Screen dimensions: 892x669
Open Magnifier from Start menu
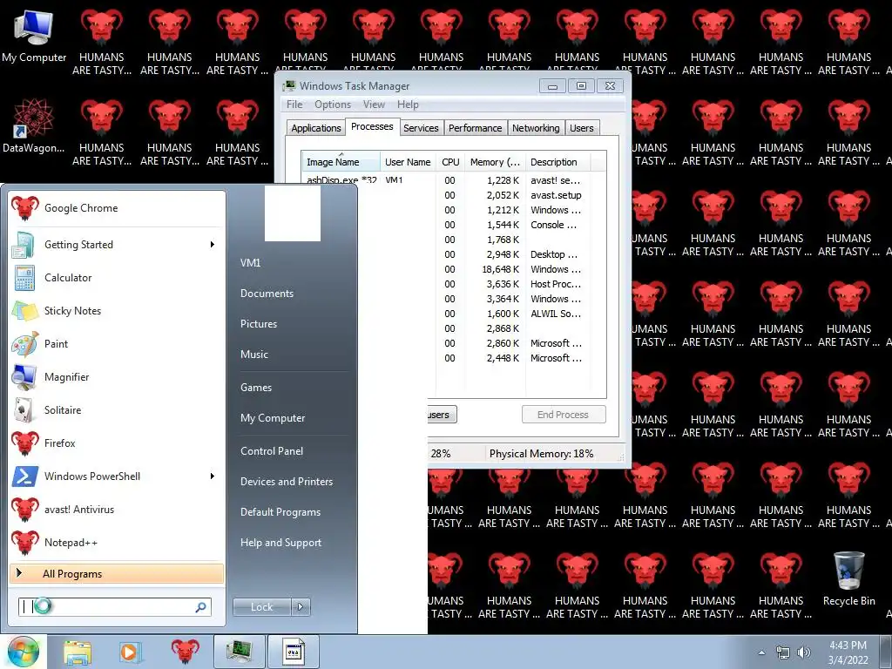click(117, 376)
